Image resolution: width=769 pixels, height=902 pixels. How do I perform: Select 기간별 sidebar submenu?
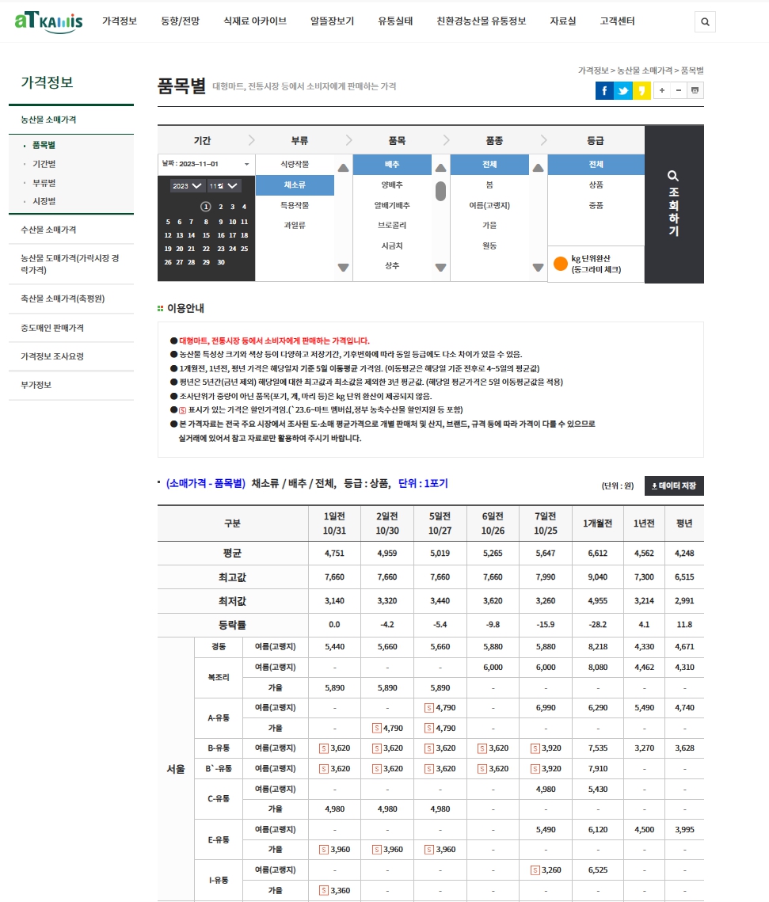44,164
